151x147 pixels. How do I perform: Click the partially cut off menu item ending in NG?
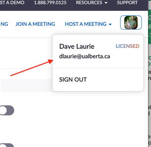(4, 24)
